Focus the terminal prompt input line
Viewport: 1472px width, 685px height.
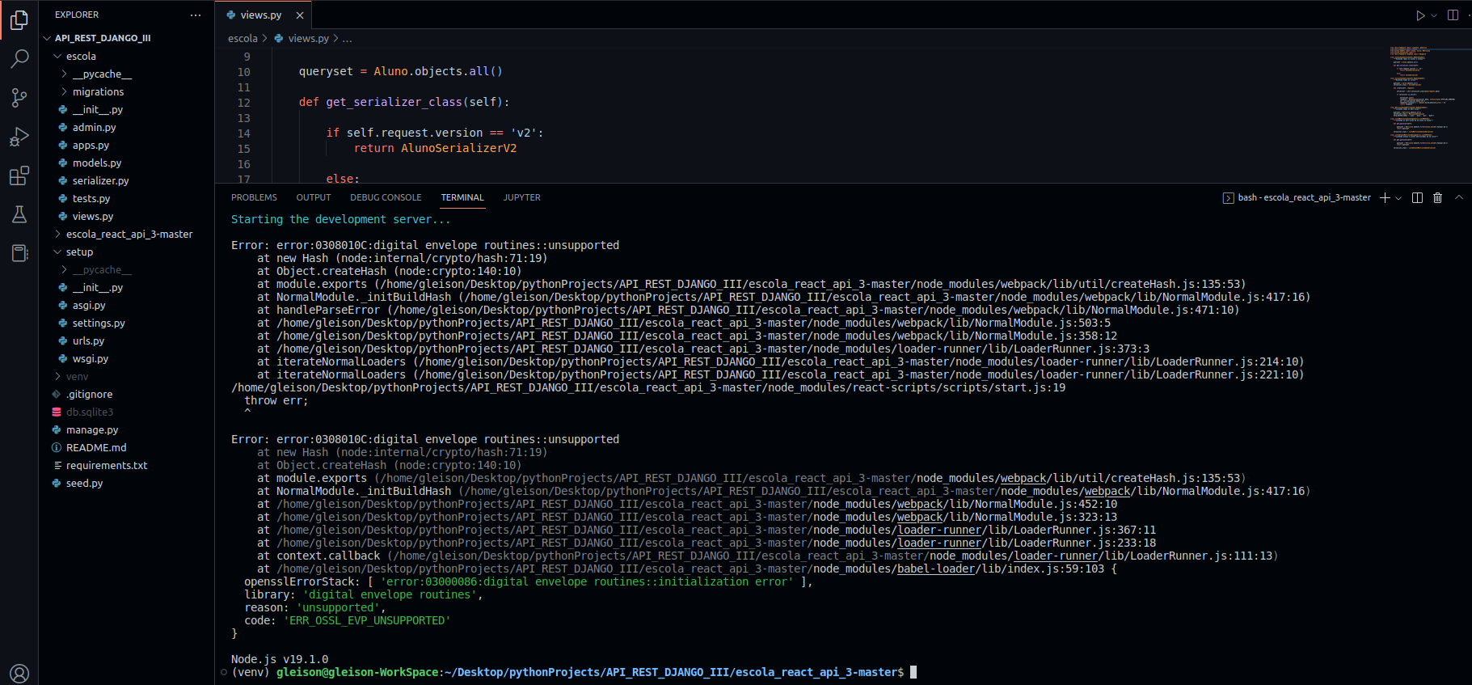pos(913,672)
